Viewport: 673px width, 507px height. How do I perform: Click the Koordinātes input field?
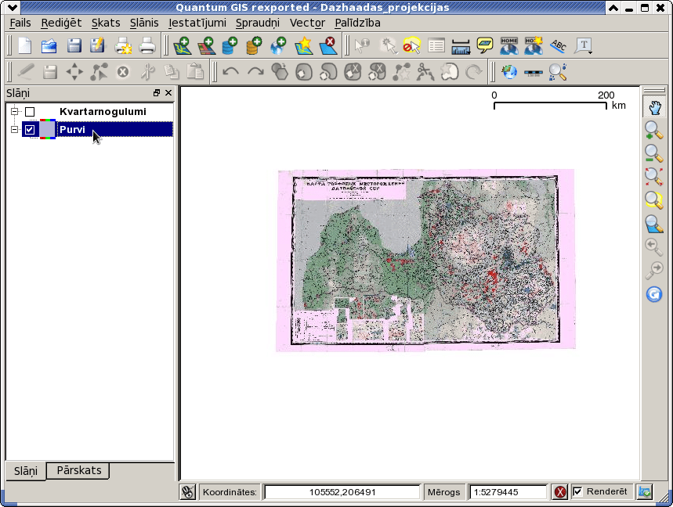(342, 491)
